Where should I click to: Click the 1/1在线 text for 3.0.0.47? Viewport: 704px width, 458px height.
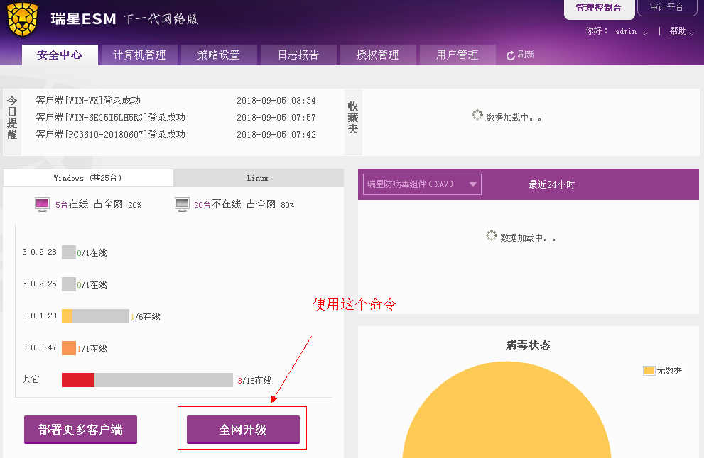click(x=92, y=349)
